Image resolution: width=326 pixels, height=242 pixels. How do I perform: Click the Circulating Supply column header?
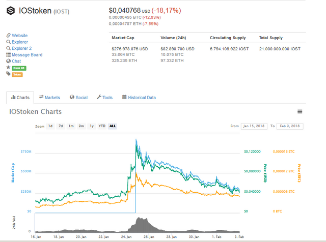click(x=228, y=38)
